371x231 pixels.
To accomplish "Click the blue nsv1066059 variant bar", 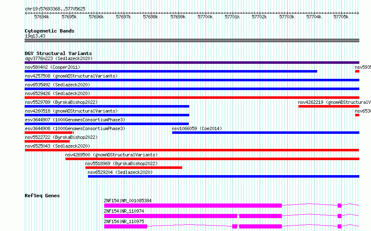I will point(266,133).
